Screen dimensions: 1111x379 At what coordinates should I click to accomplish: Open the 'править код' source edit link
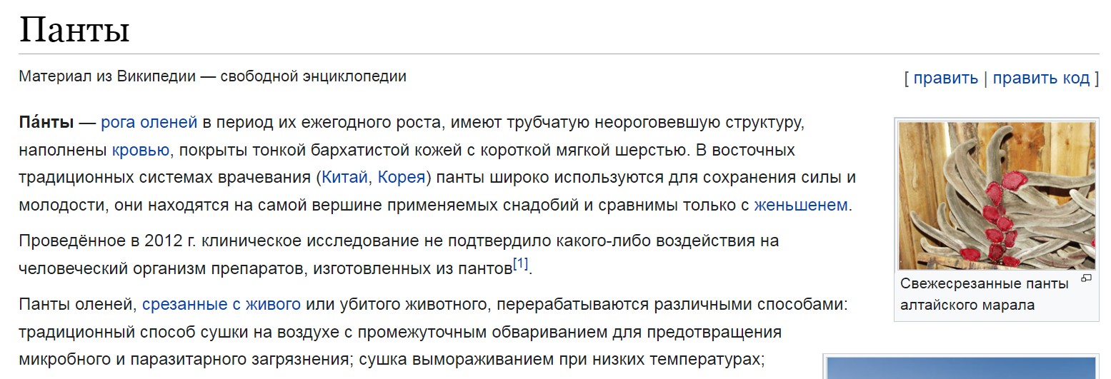pyautogui.click(x=1041, y=79)
